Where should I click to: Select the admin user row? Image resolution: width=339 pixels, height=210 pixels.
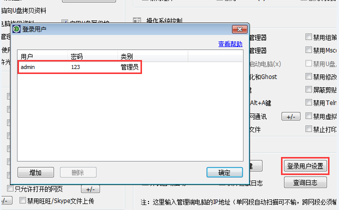(x=79, y=67)
